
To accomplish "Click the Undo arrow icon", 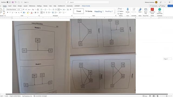I will [x=15, y=2].
